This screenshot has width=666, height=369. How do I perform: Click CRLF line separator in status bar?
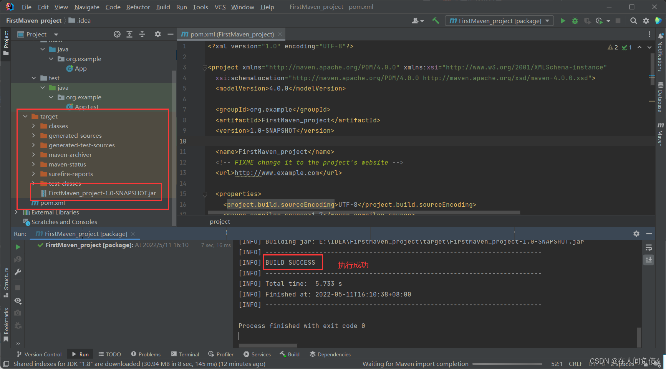575,364
